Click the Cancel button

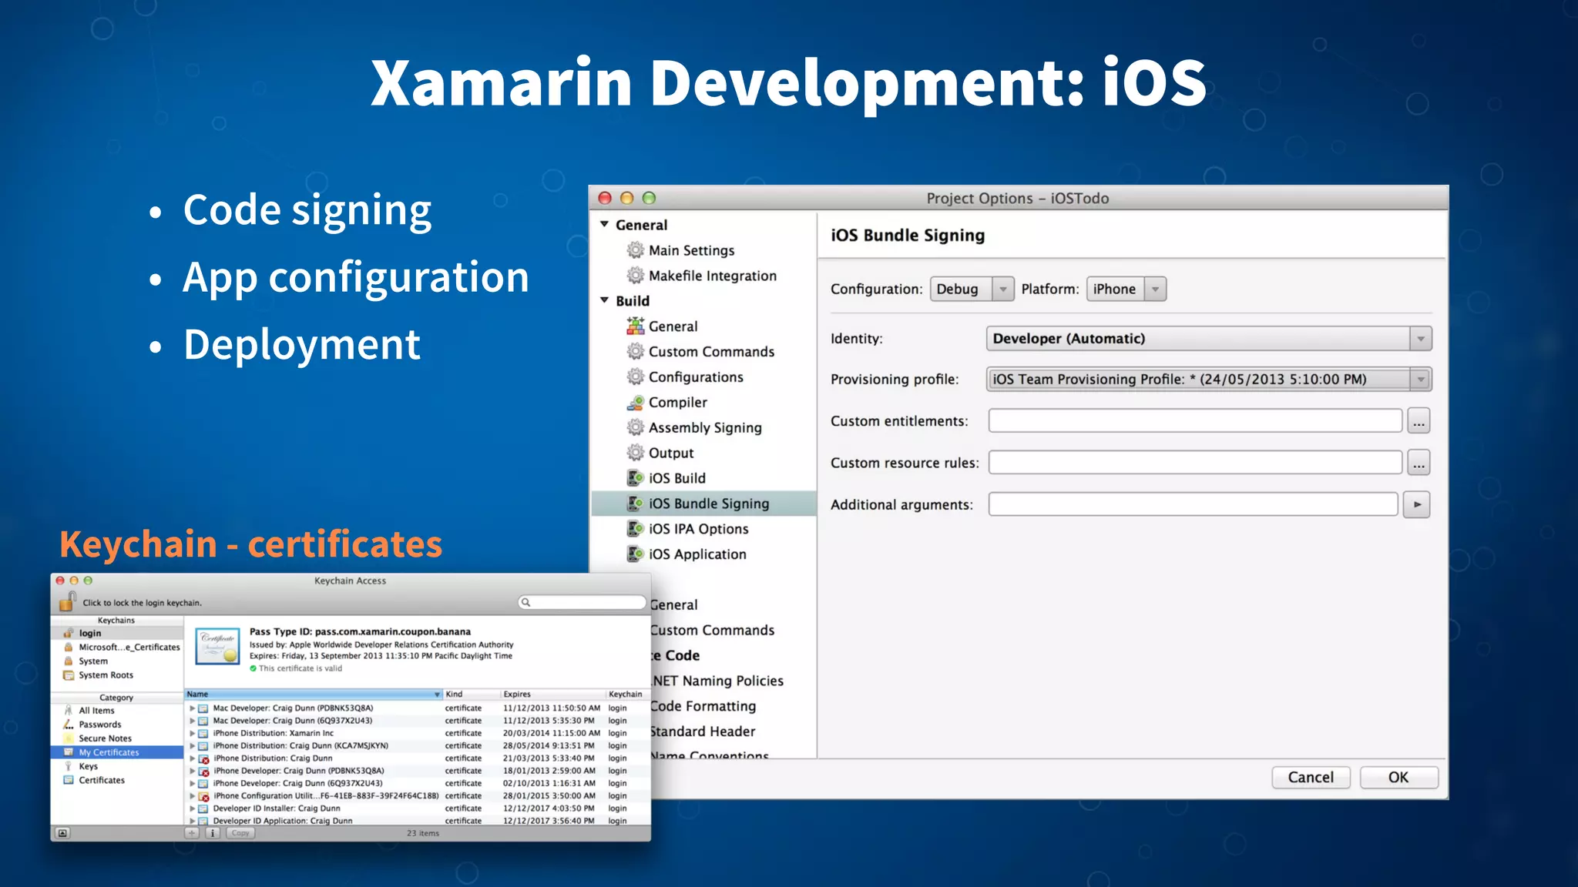point(1310,777)
